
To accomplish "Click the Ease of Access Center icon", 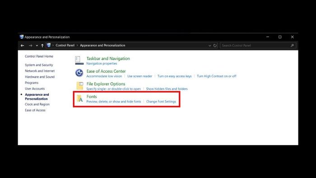I will pyautogui.click(x=79, y=73).
